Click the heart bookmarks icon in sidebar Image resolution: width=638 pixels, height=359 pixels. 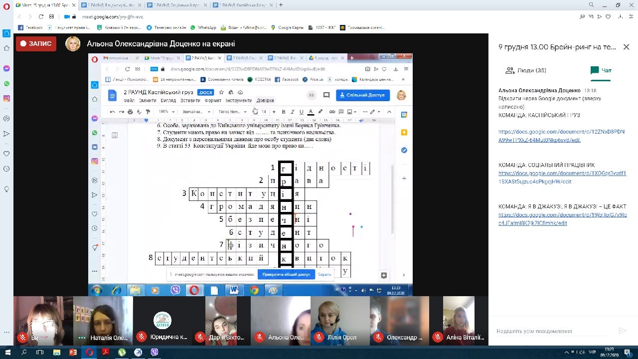pyautogui.click(x=6, y=154)
